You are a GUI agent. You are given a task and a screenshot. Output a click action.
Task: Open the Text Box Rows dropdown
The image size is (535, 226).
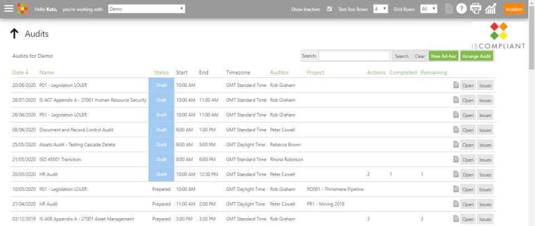tap(381, 9)
